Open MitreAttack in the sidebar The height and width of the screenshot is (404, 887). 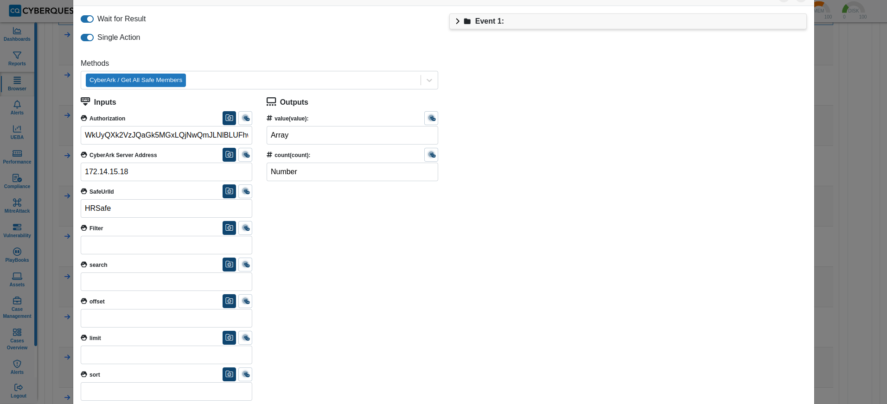(x=17, y=206)
